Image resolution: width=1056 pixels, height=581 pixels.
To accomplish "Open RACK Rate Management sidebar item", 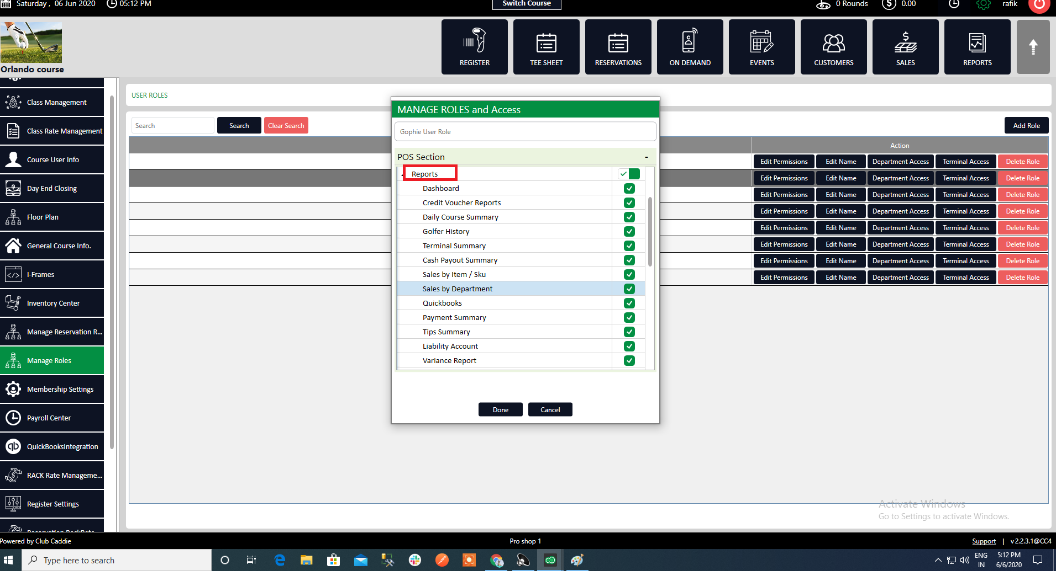I will 52,475.
